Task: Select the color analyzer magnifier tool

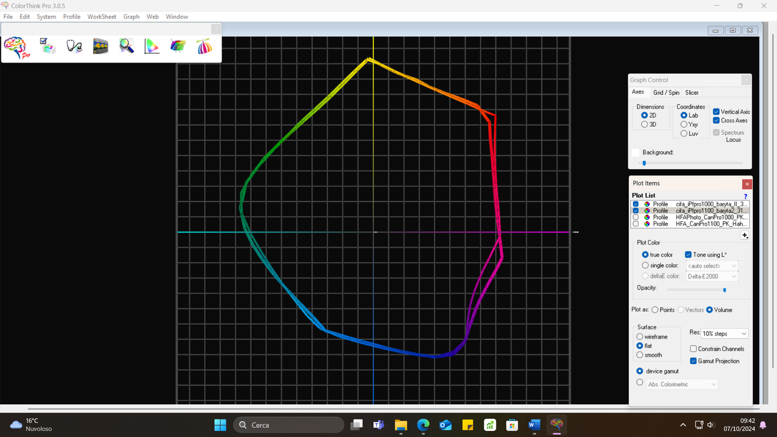Action: (x=126, y=46)
